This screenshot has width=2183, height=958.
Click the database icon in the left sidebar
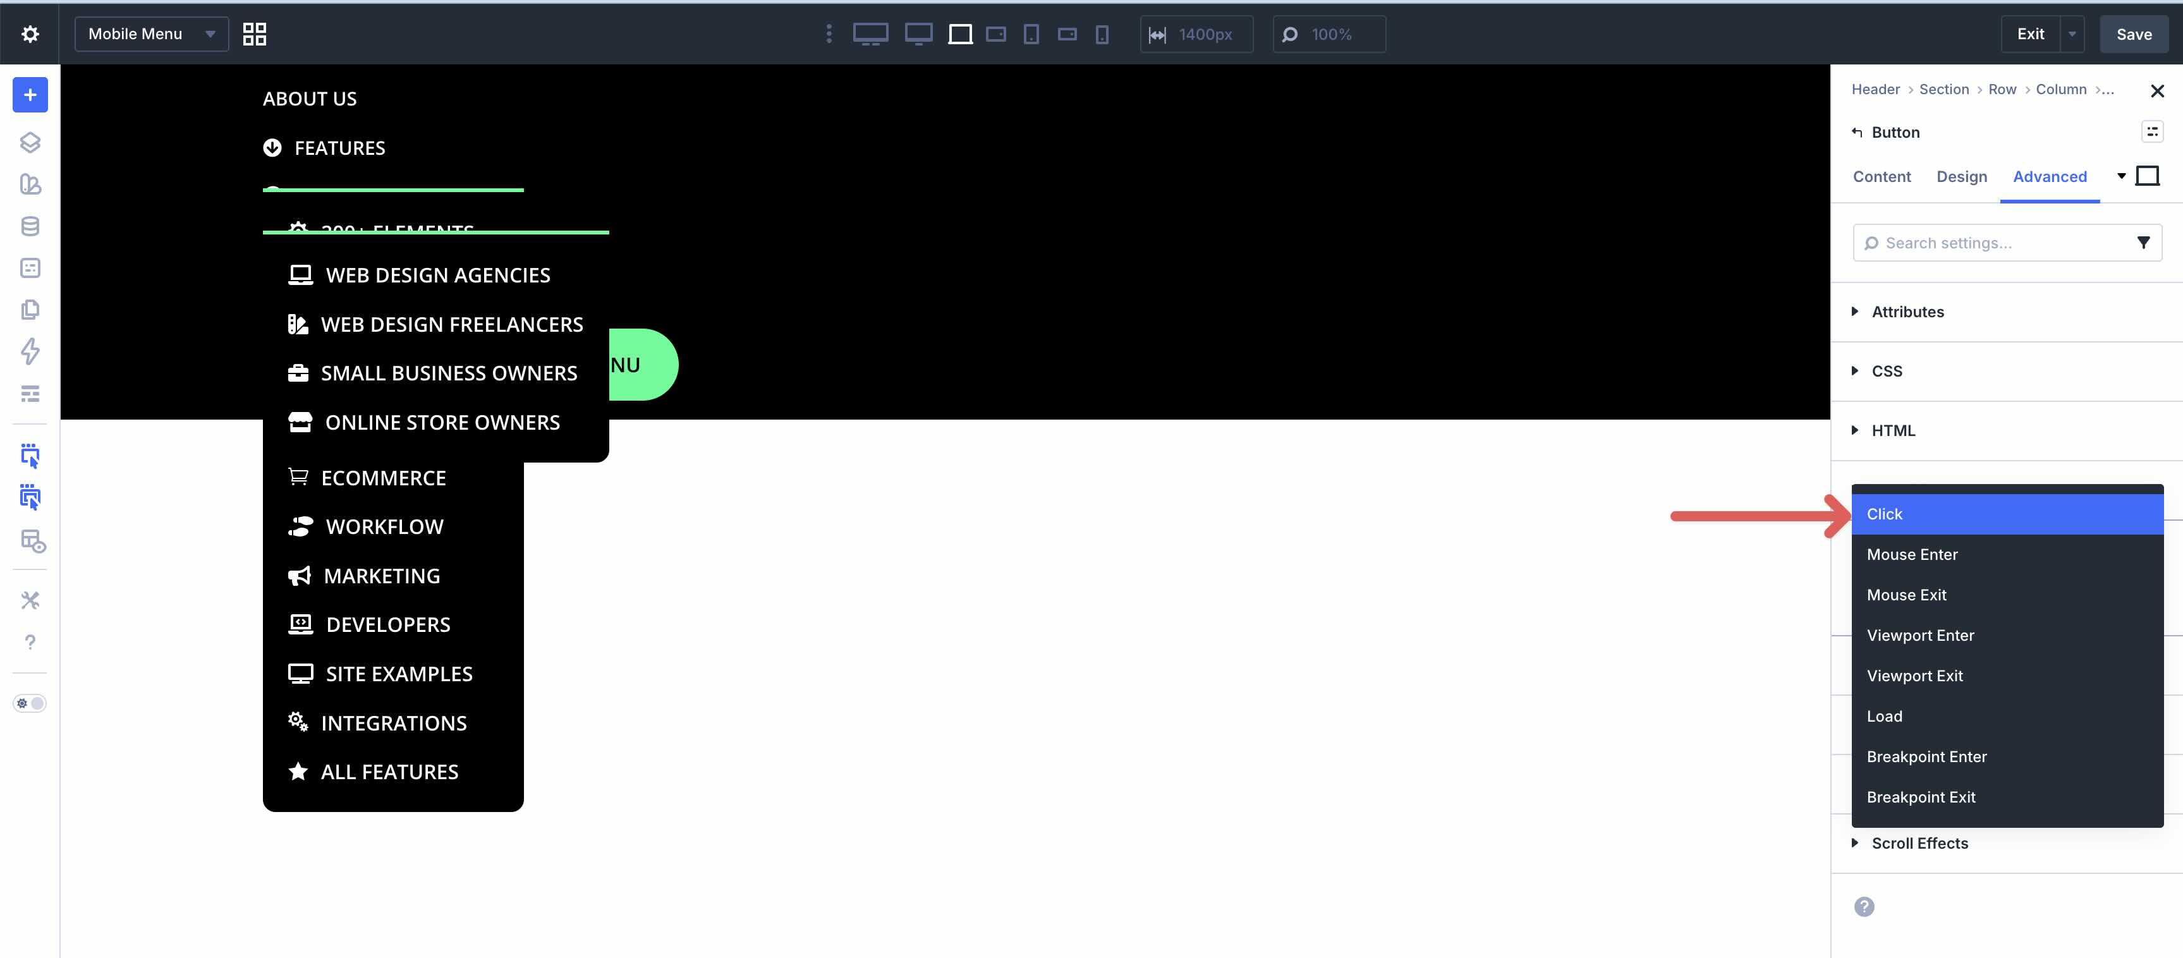[x=30, y=226]
